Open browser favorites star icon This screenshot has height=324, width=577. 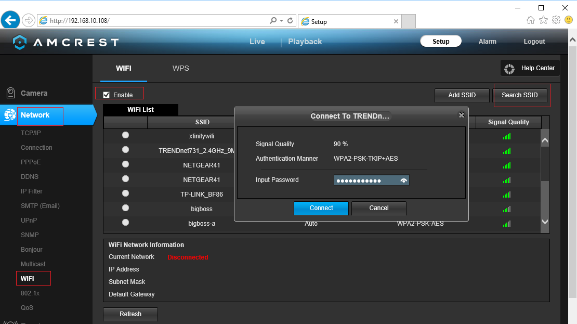click(x=543, y=20)
